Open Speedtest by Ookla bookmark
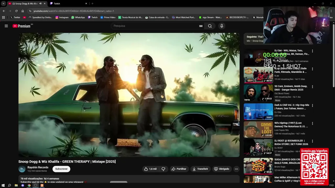 tap(40, 17)
